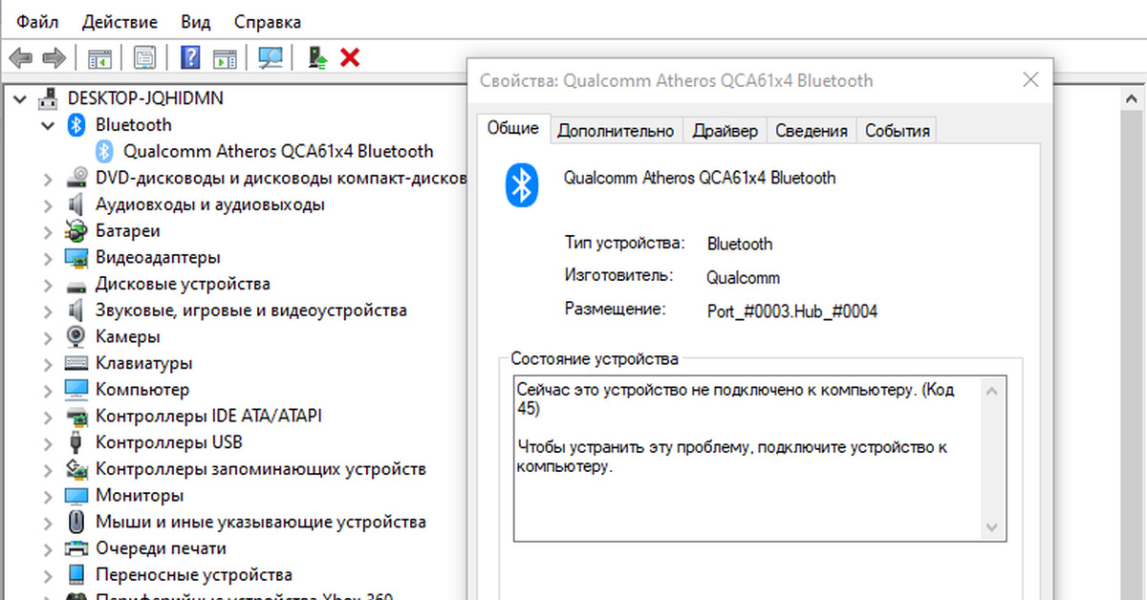Switch to the Драйвер tab
This screenshot has height=600, width=1147.
pos(725,130)
